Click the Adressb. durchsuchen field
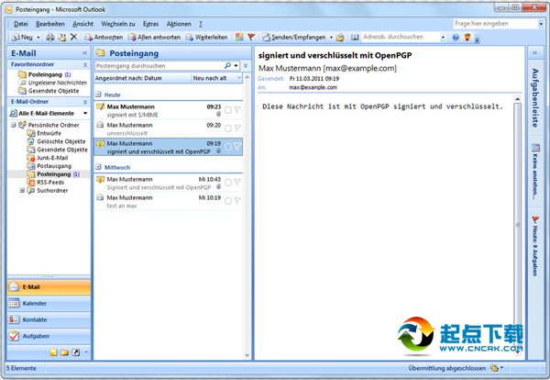Screen dimensions: 550x380 point(401,37)
